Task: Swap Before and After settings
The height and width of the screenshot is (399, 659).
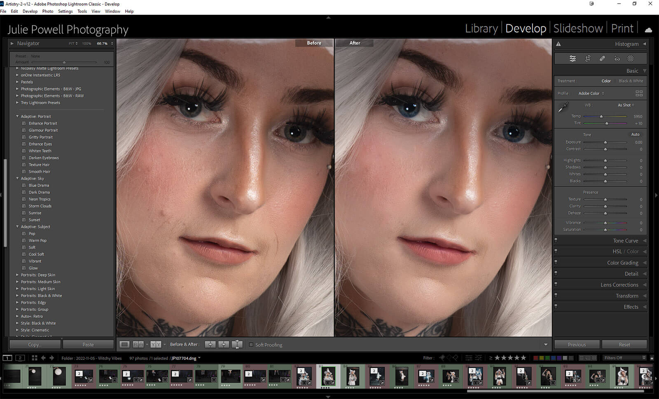Action: (237, 344)
